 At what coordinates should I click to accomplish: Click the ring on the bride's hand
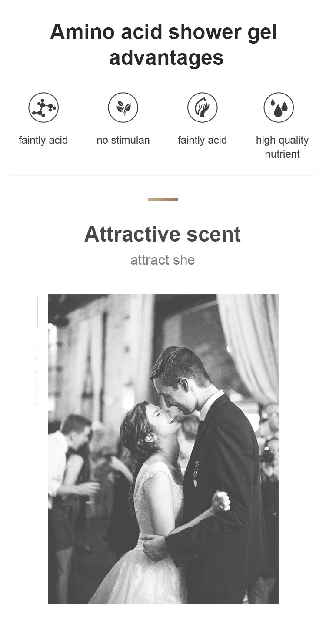[x=222, y=506]
